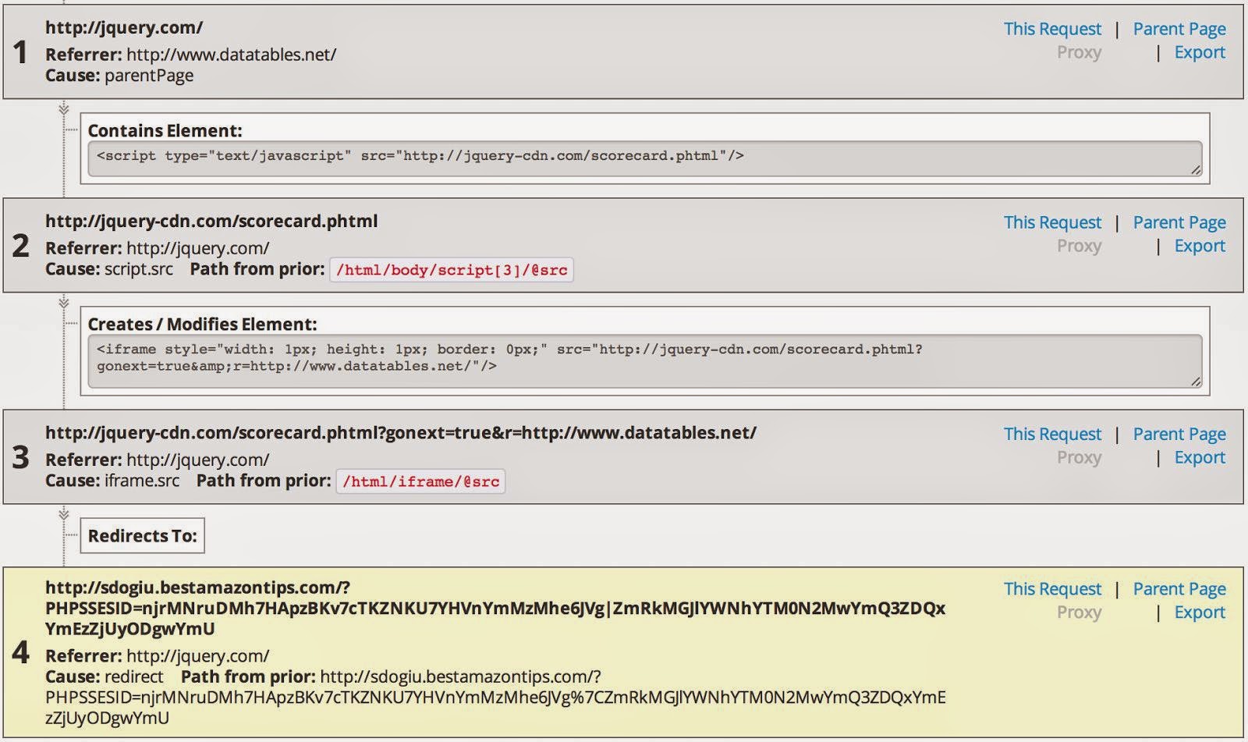Click the Cause: redirect text

[x=105, y=676]
